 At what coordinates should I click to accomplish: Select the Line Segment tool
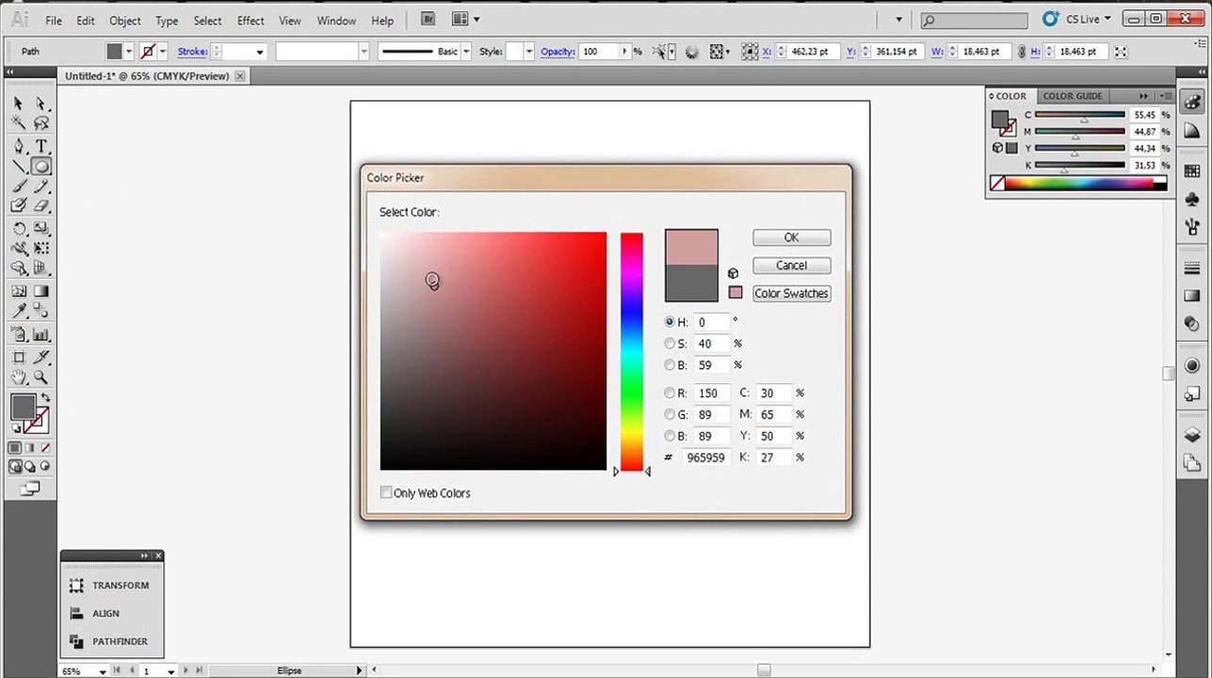pos(19,167)
